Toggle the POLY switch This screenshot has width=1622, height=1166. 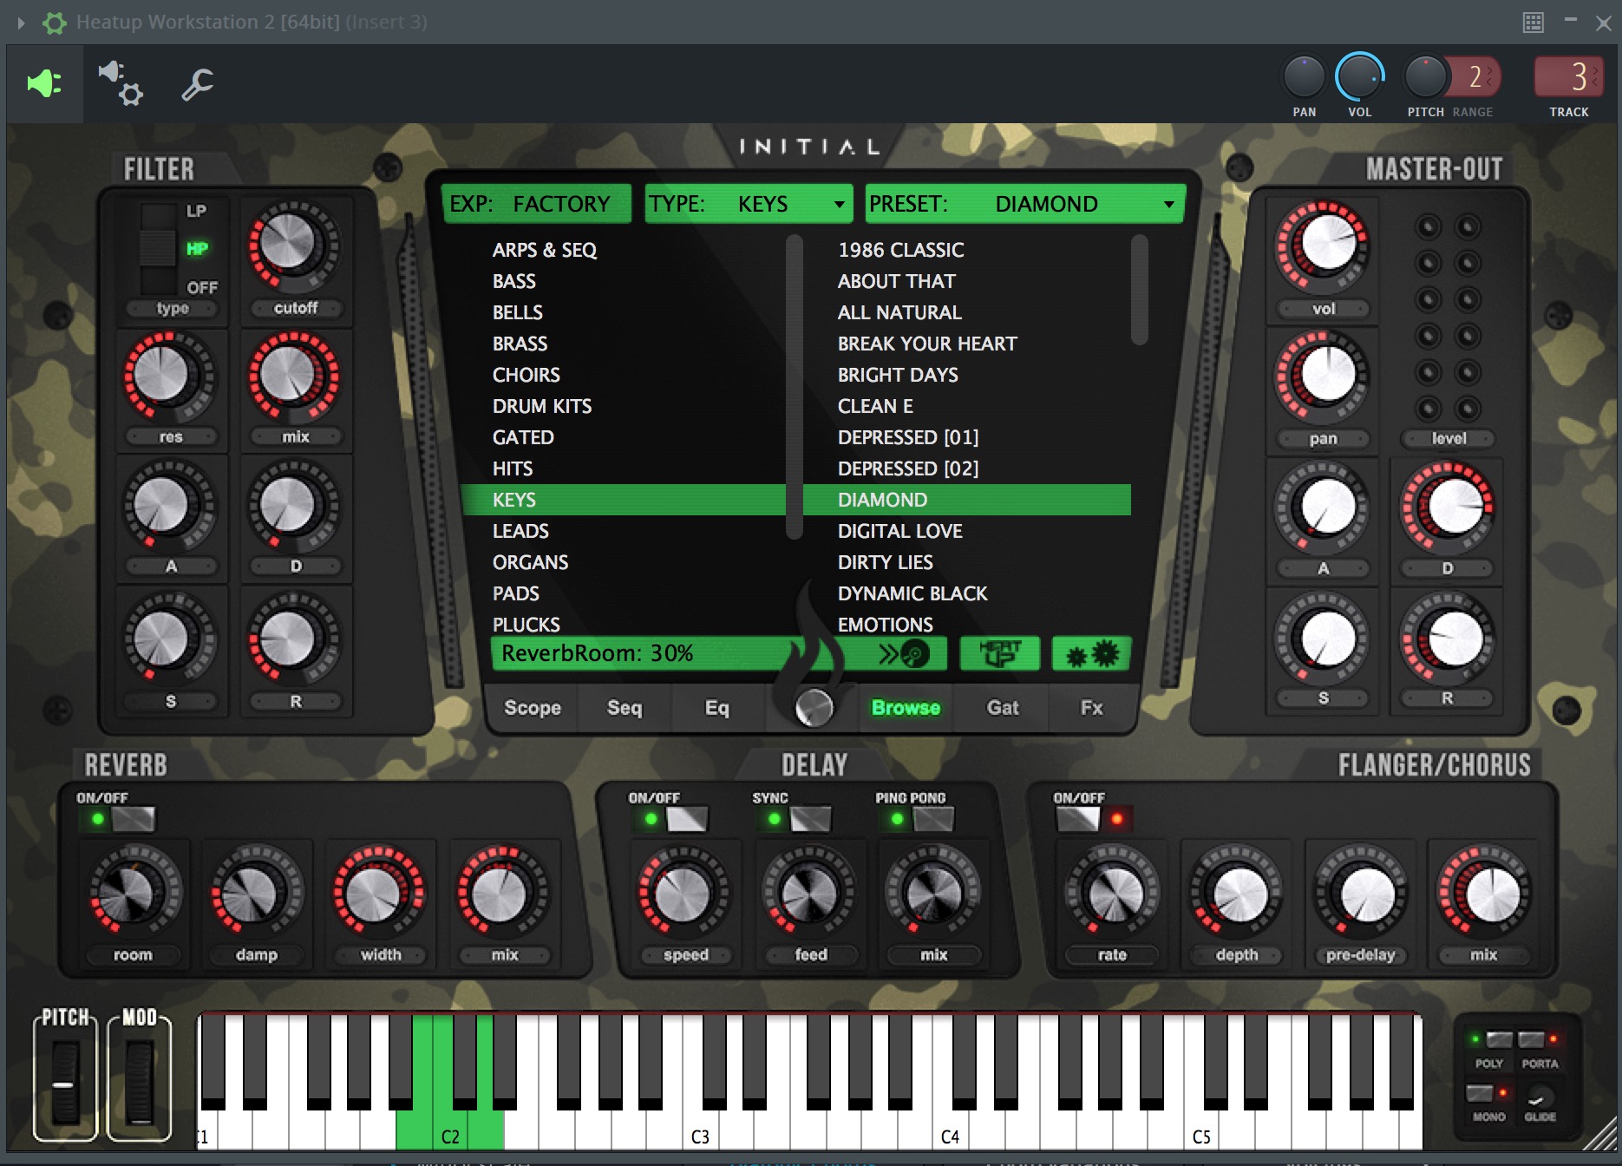(1498, 1038)
